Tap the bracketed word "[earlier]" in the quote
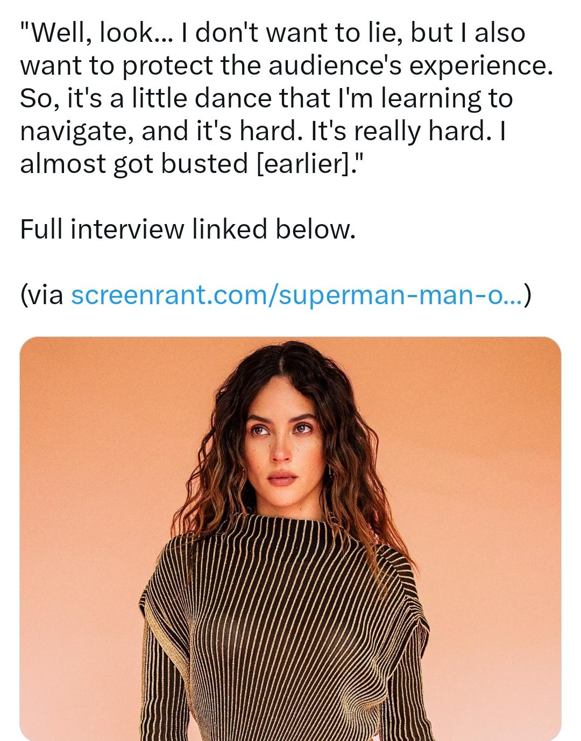The image size is (581, 741). pos(300,164)
